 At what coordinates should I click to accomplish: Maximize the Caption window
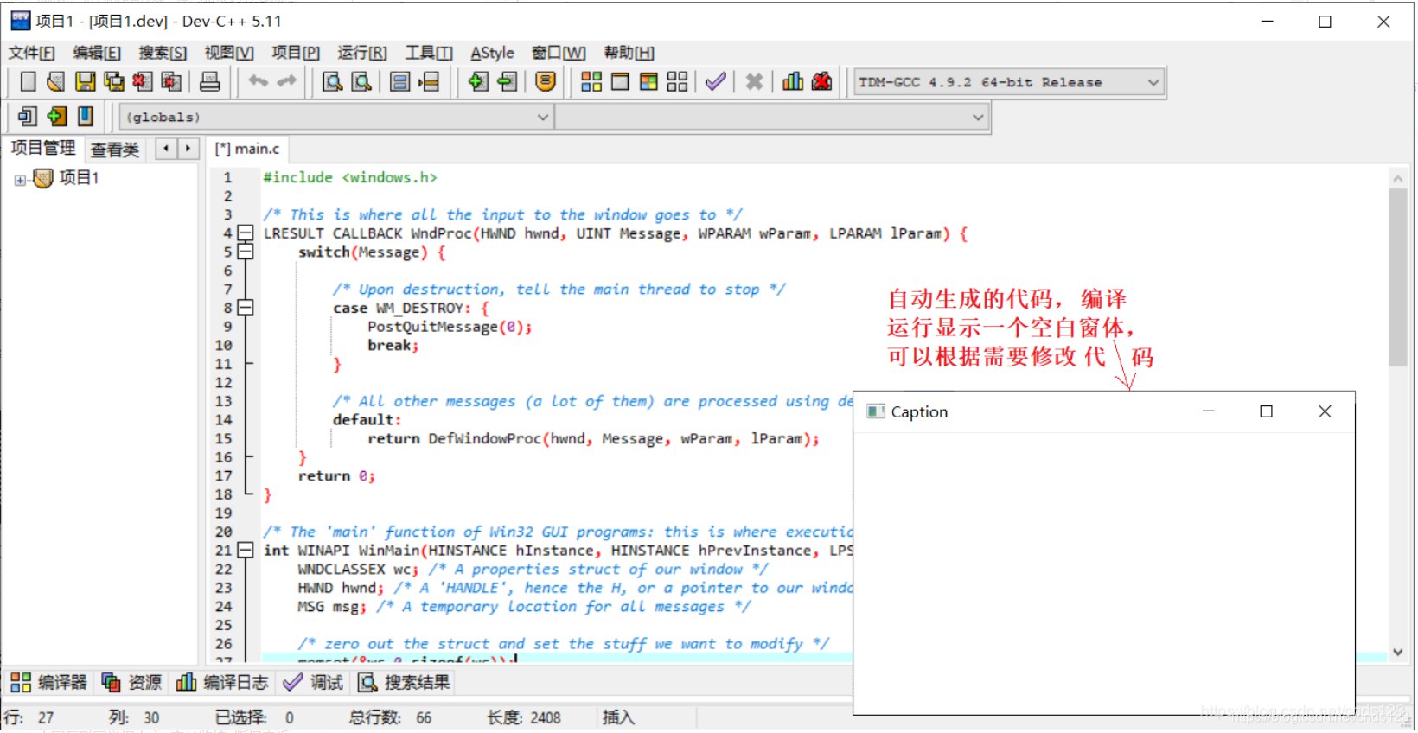click(1267, 411)
